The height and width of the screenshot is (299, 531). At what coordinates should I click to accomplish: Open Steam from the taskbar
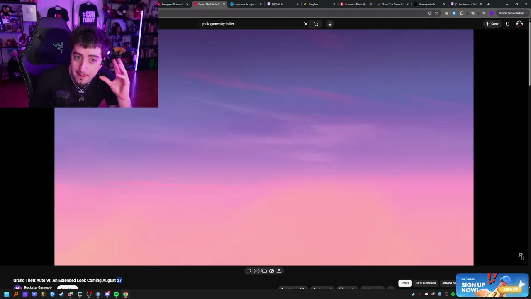61,294
